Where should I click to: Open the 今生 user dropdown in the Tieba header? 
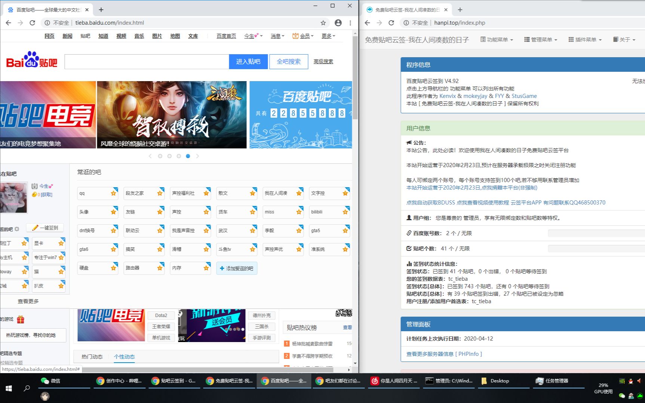pos(253,36)
